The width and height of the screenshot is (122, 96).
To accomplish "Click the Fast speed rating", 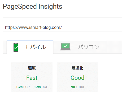I will click(x=32, y=78).
